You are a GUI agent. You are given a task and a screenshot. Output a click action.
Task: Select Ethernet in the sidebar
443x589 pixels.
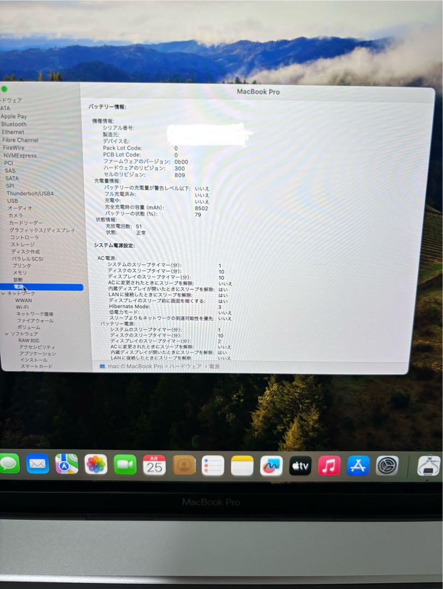point(13,132)
